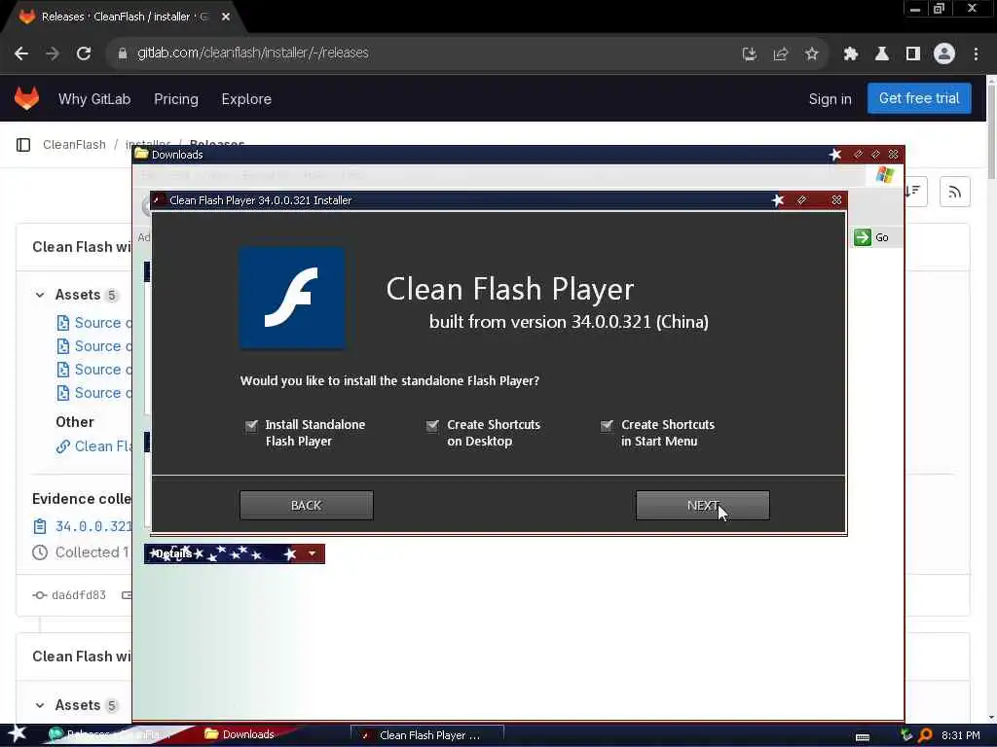Click the orange search tray icon
The image size is (997, 747).
click(926, 735)
